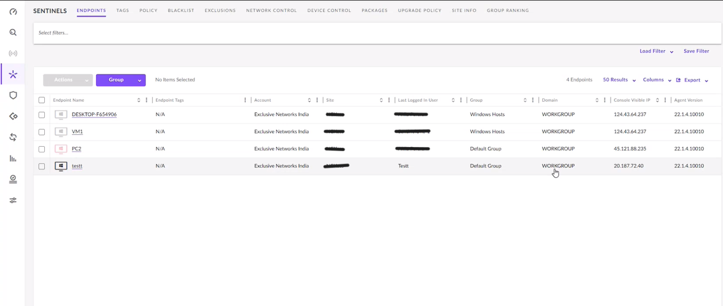This screenshot has width=723, height=306.
Task: Open the sync arrows Automation icon in sidebar
Action: tap(13, 137)
